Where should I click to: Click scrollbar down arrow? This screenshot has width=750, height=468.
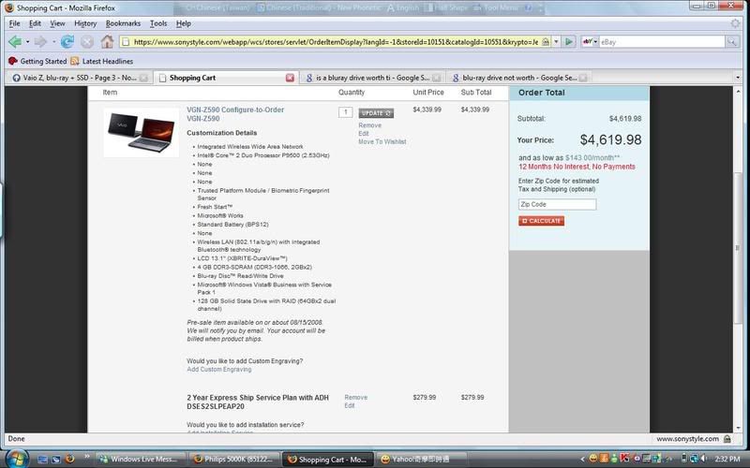[738, 428]
